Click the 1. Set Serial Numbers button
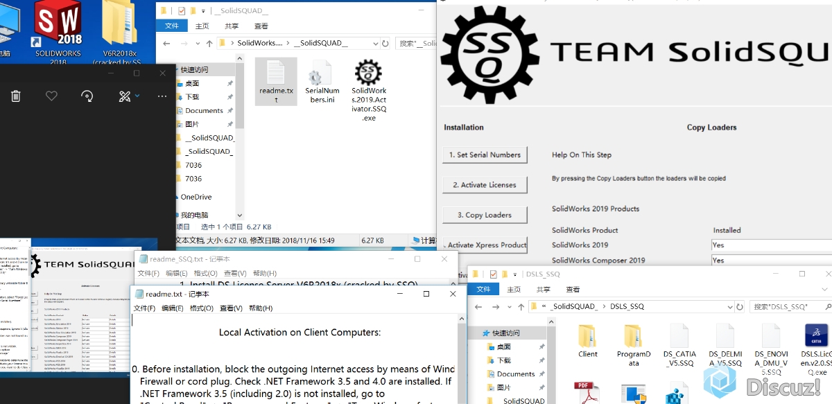The width and height of the screenshot is (832, 404). (x=485, y=155)
